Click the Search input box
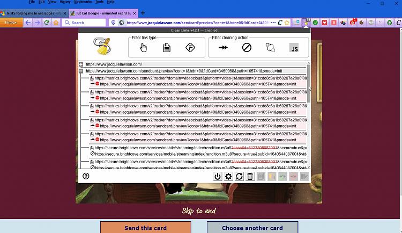 (84, 23)
